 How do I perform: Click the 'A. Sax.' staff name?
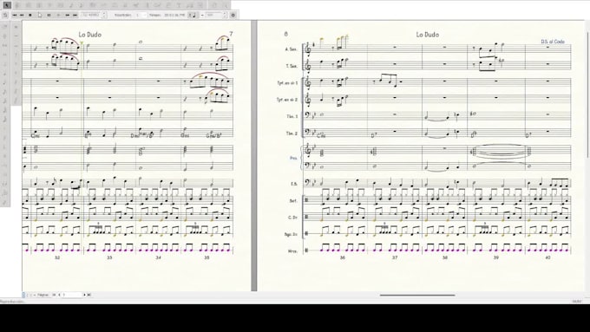click(x=291, y=49)
